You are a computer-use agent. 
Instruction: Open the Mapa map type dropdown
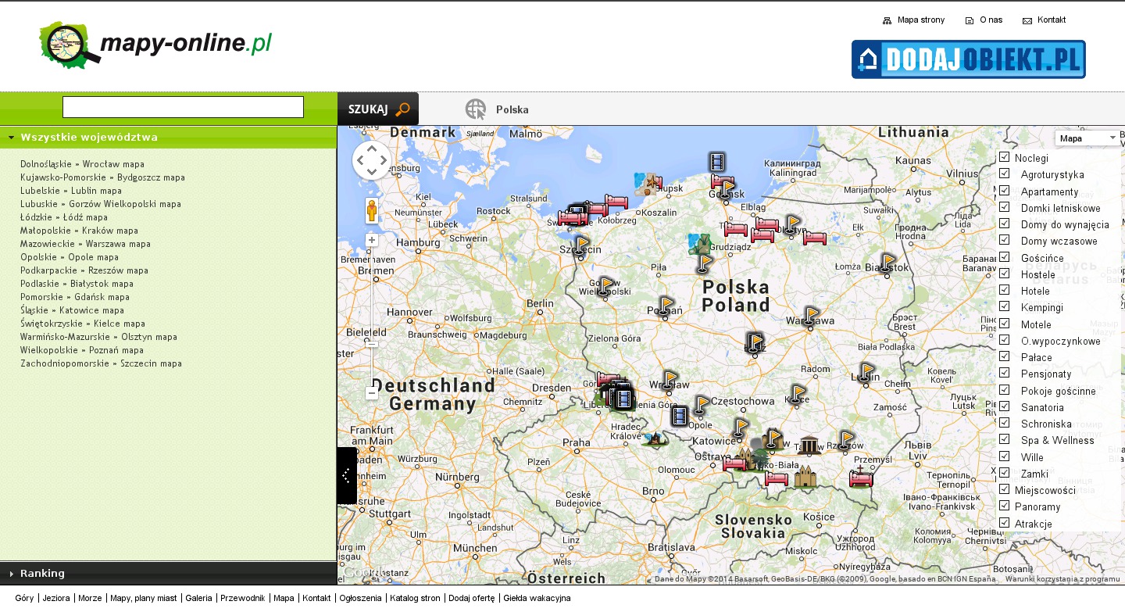coord(1089,138)
